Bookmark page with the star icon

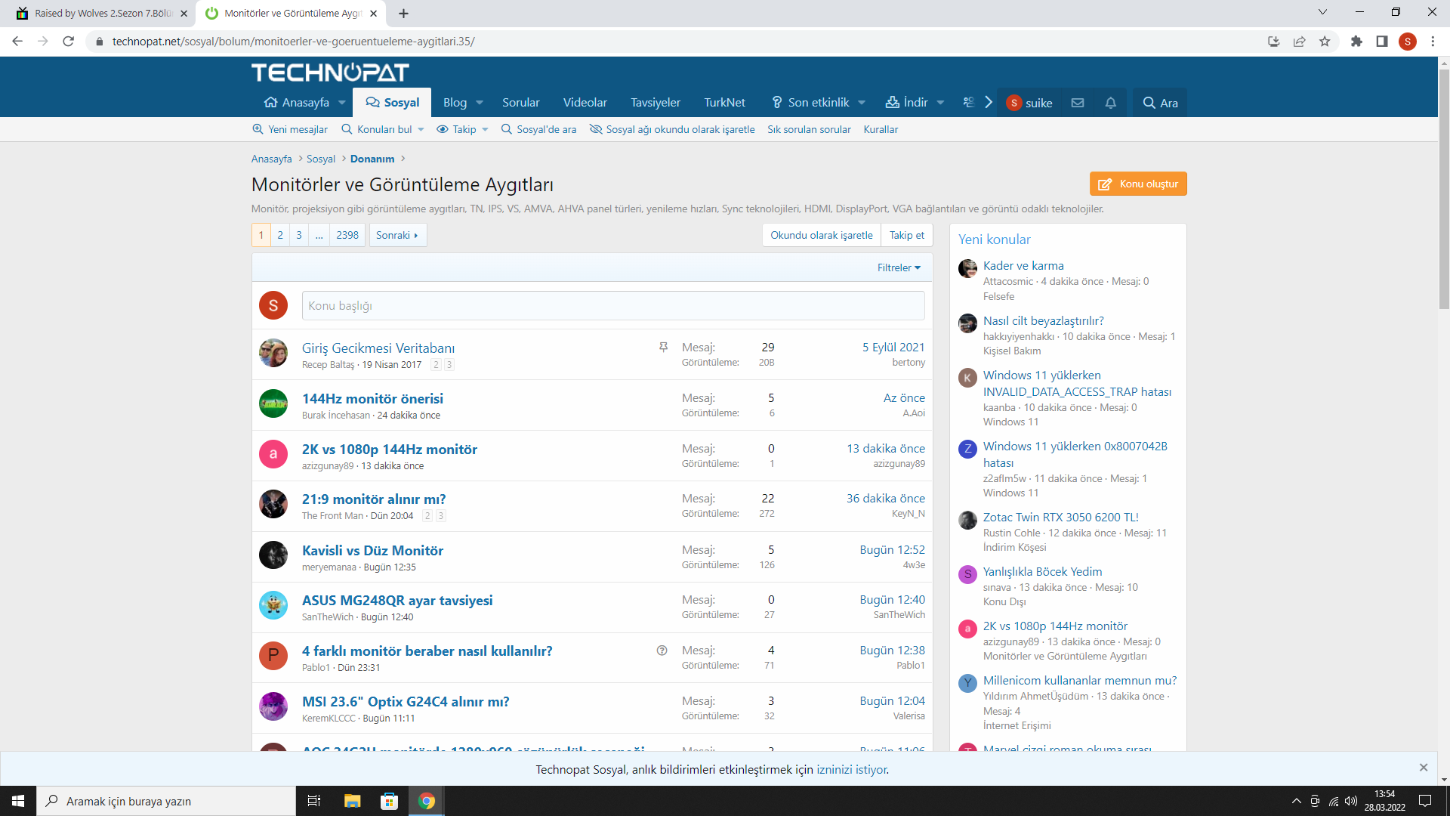[1325, 42]
